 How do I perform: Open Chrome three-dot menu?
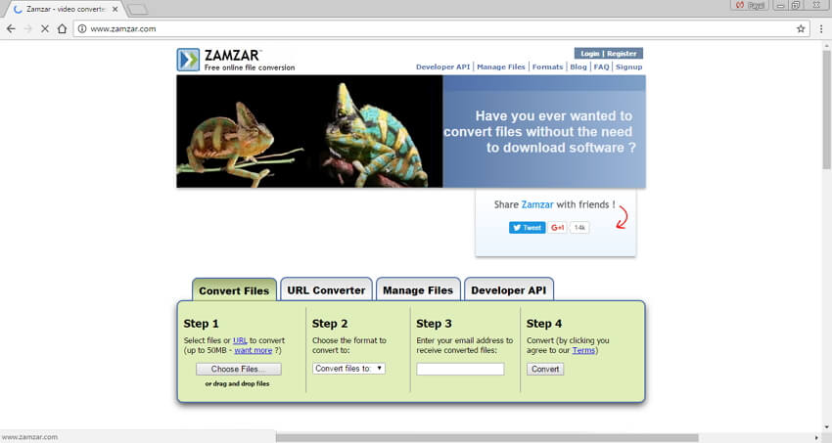[x=821, y=28]
